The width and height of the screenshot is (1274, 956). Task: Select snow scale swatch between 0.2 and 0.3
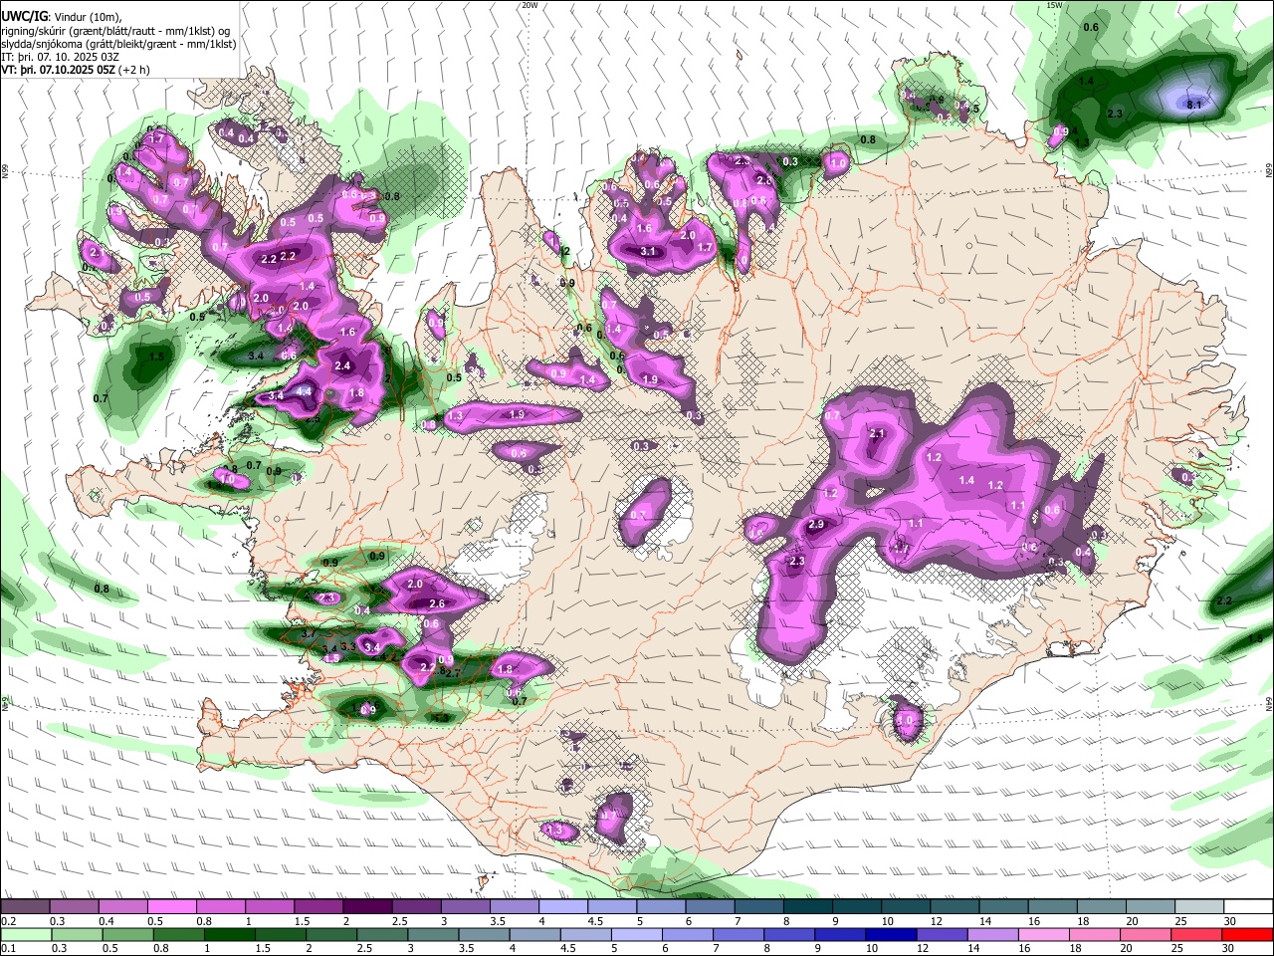tap(27, 907)
